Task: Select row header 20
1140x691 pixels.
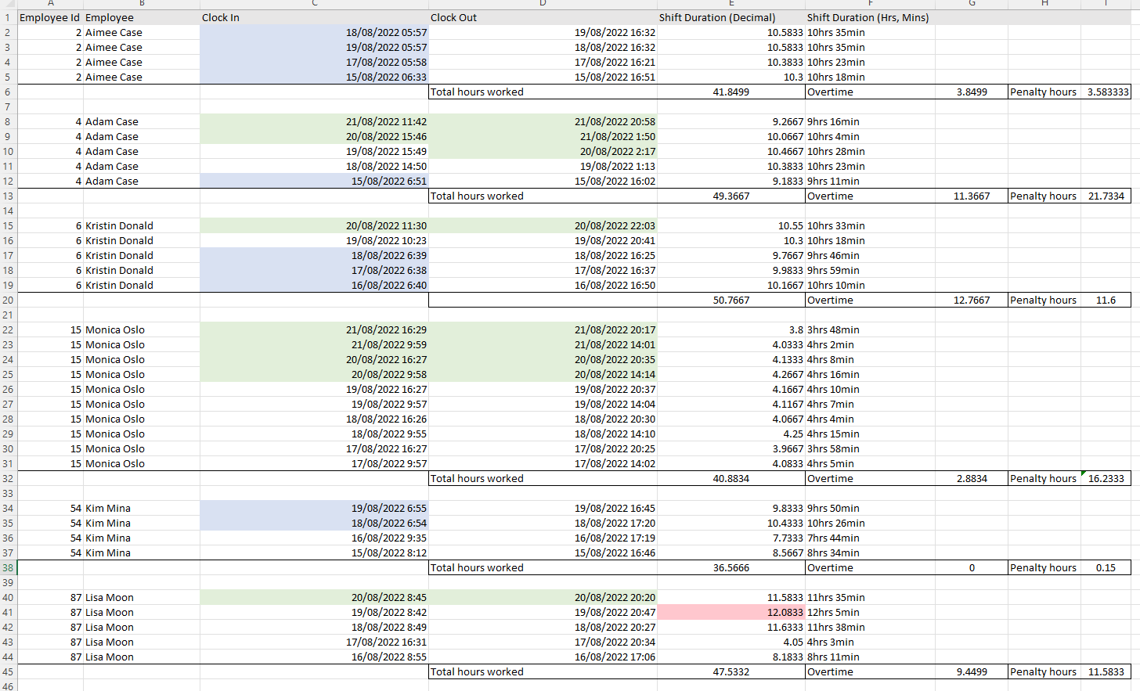Action: [x=8, y=300]
